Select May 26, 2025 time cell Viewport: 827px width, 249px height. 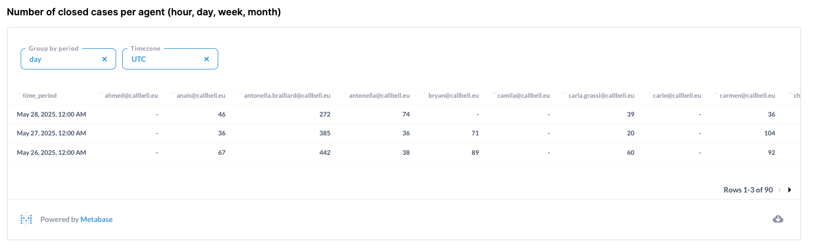[51, 152]
